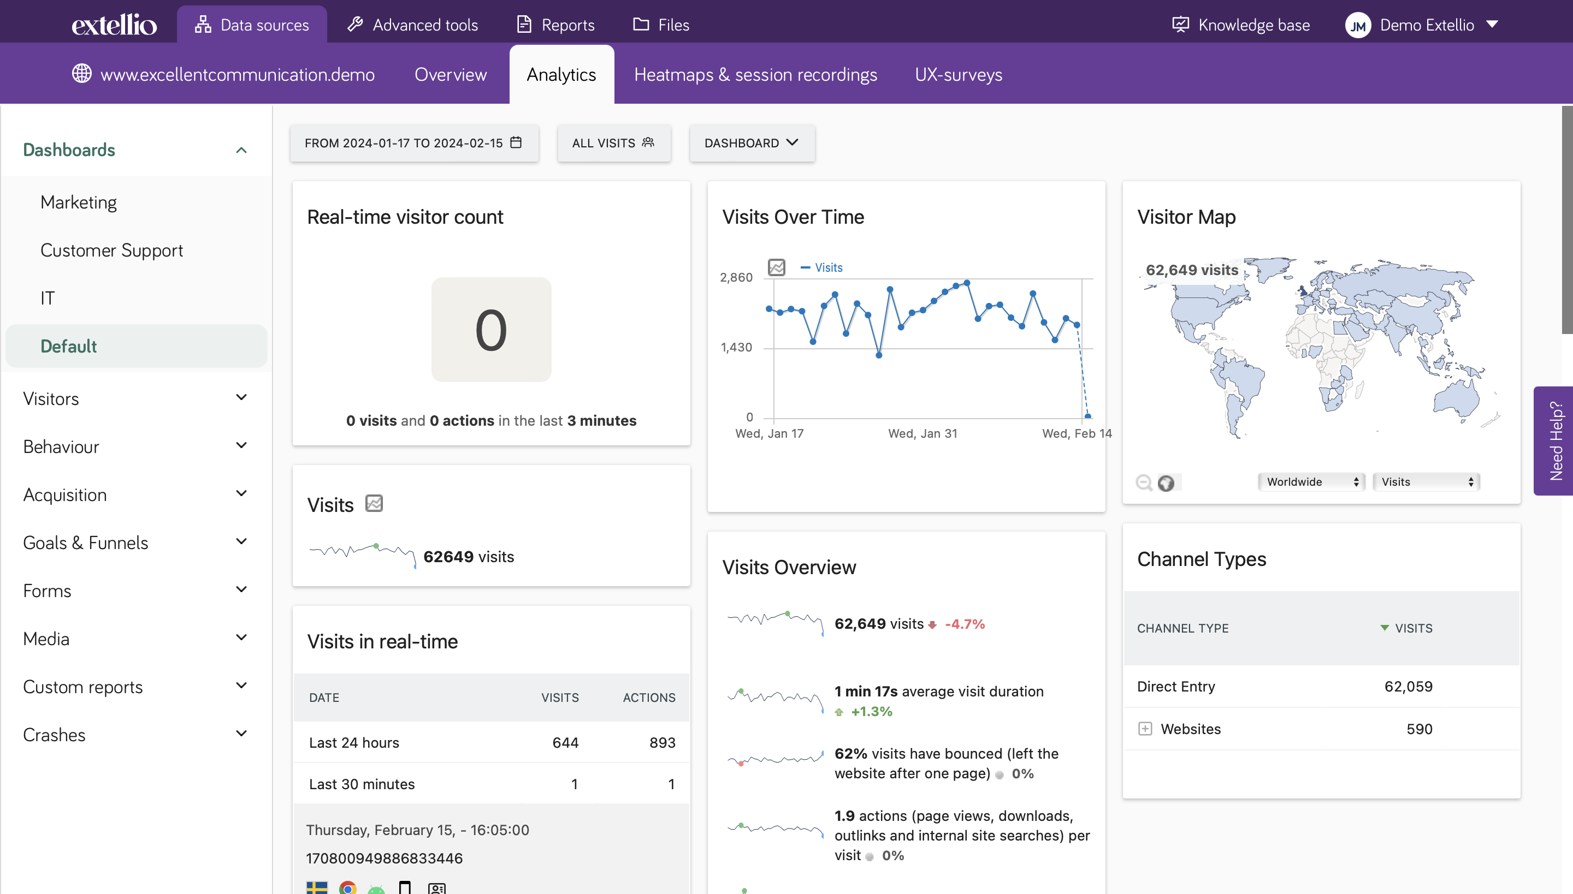
Task: Open the Worldwide region selector on the map
Action: pyautogui.click(x=1312, y=481)
